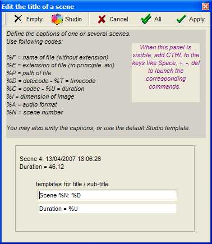Click the black X Empty icon
The image size is (212, 244).
[x=18, y=19]
